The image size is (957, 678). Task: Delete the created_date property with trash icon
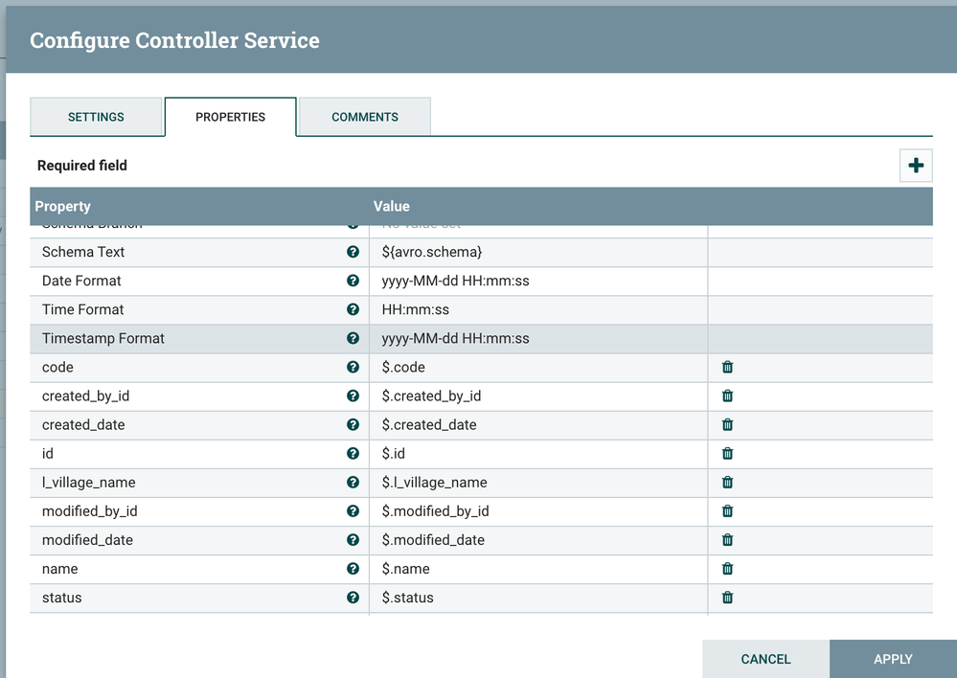click(x=727, y=424)
